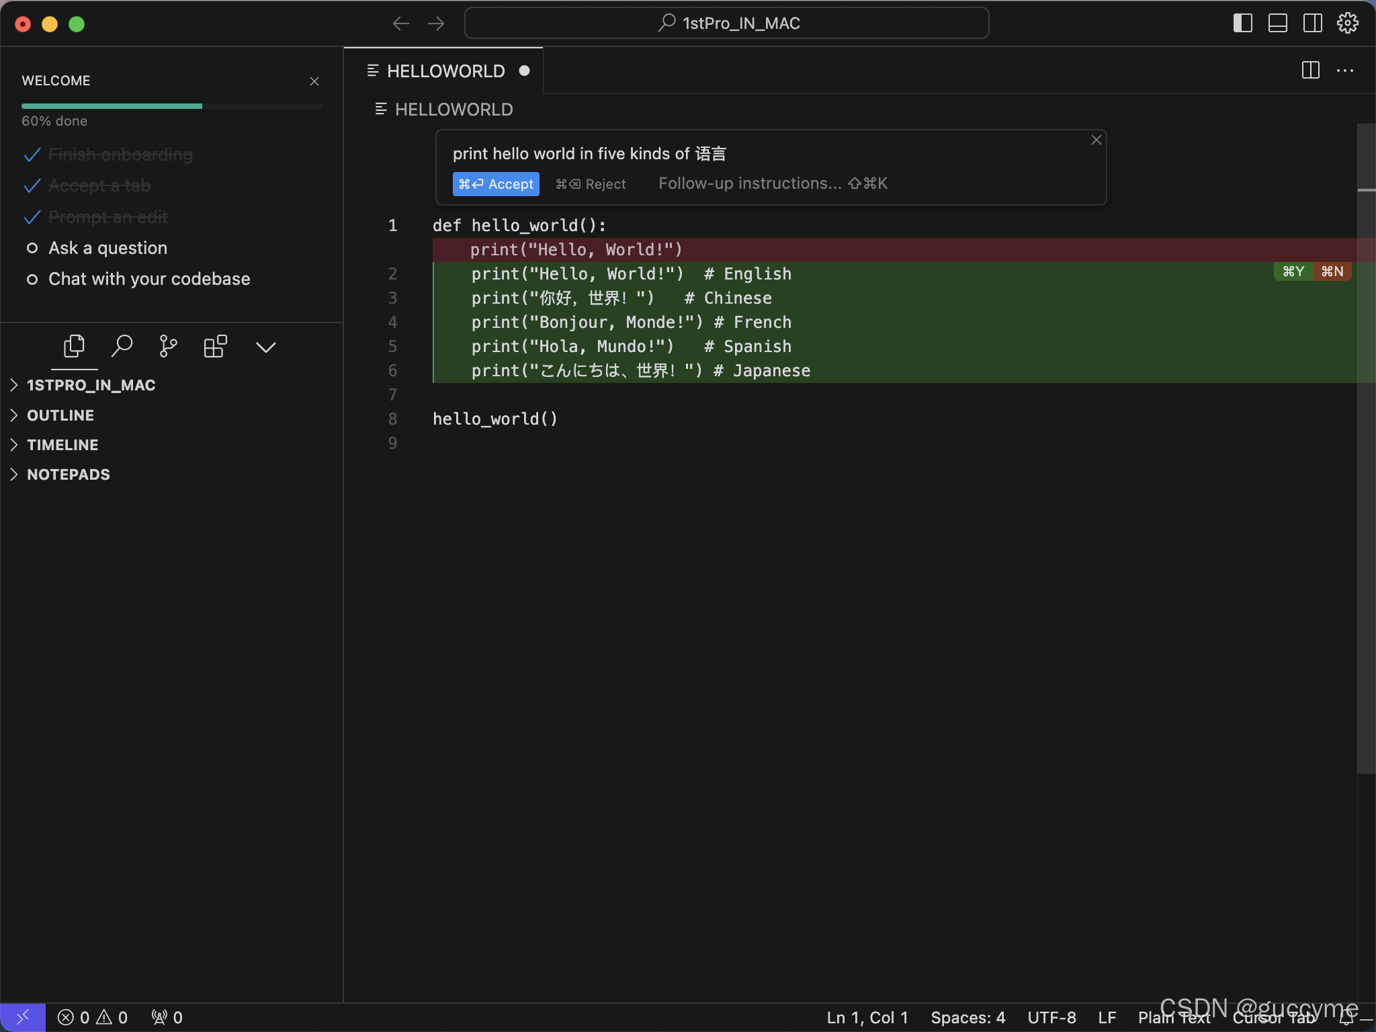Image resolution: width=1376 pixels, height=1032 pixels.
Task: Open the Search magnifier view
Action: click(122, 347)
